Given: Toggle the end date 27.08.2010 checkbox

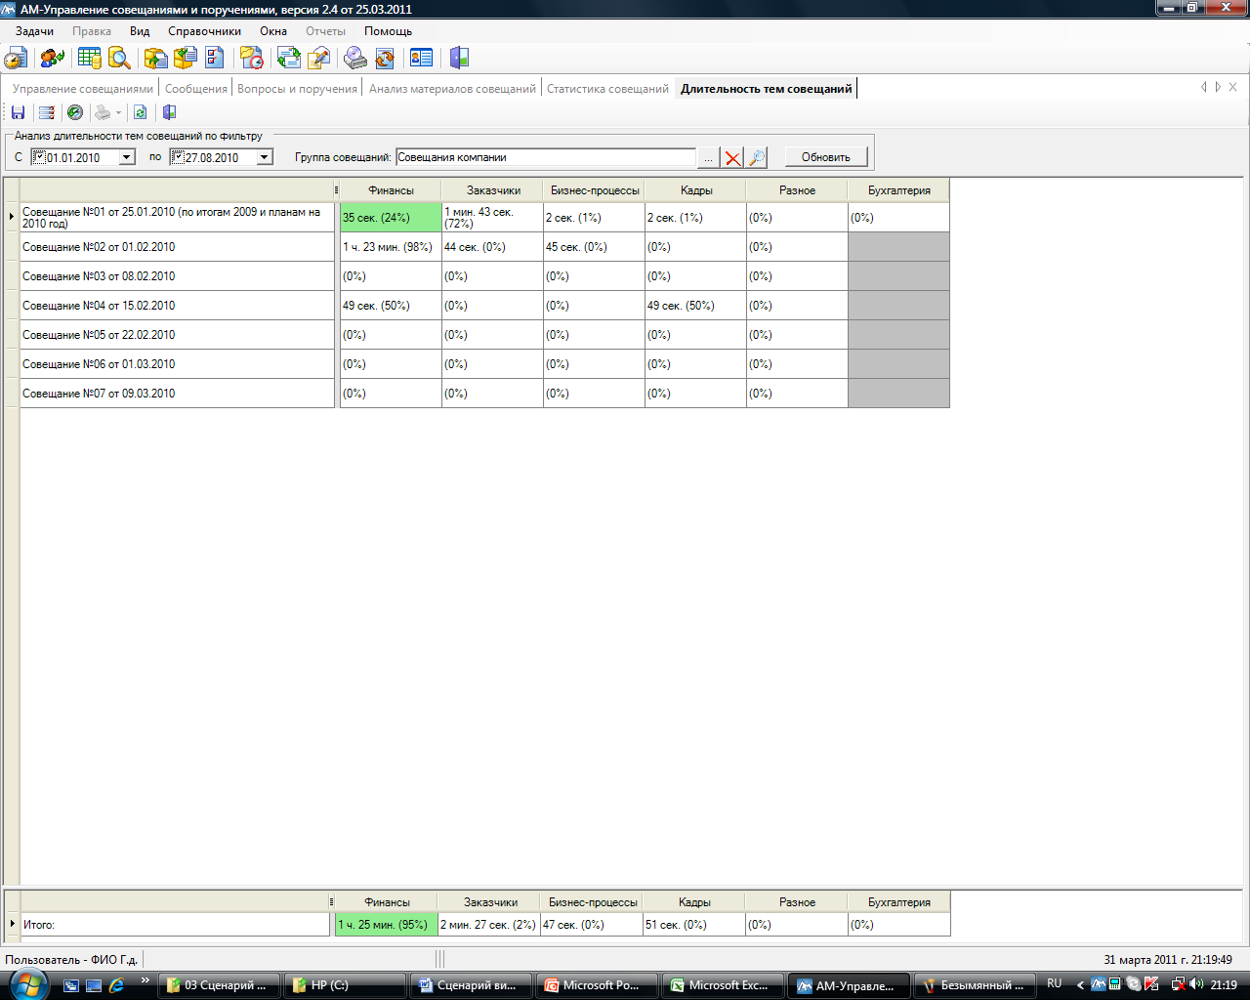Looking at the screenshot, I should pos(178,157).
